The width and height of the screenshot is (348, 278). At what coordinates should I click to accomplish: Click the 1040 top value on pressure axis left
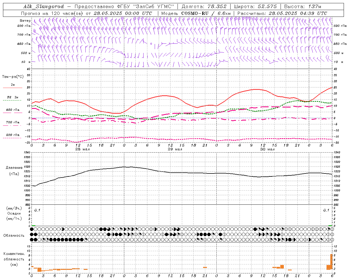27,153
